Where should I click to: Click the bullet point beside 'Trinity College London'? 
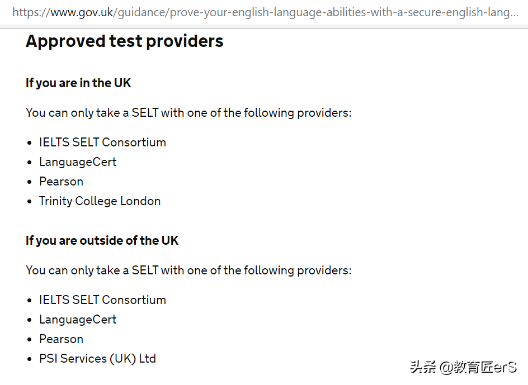pyautogui.click(x=30, y=202)
